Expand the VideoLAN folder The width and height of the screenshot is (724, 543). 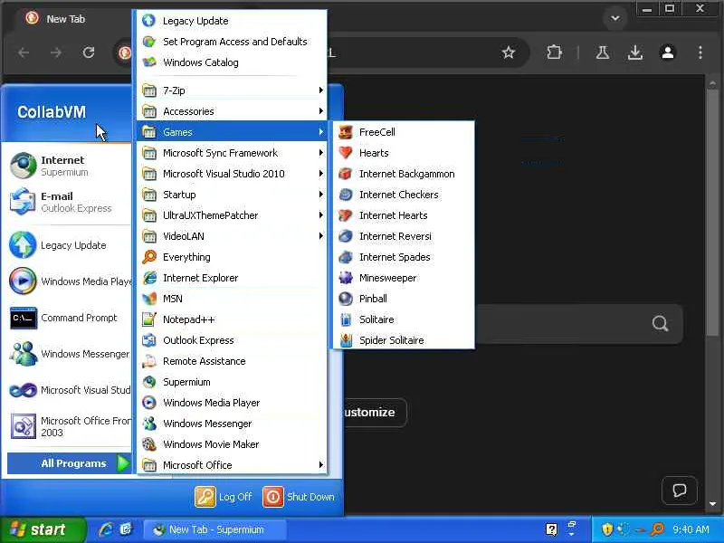pos(232,236)
